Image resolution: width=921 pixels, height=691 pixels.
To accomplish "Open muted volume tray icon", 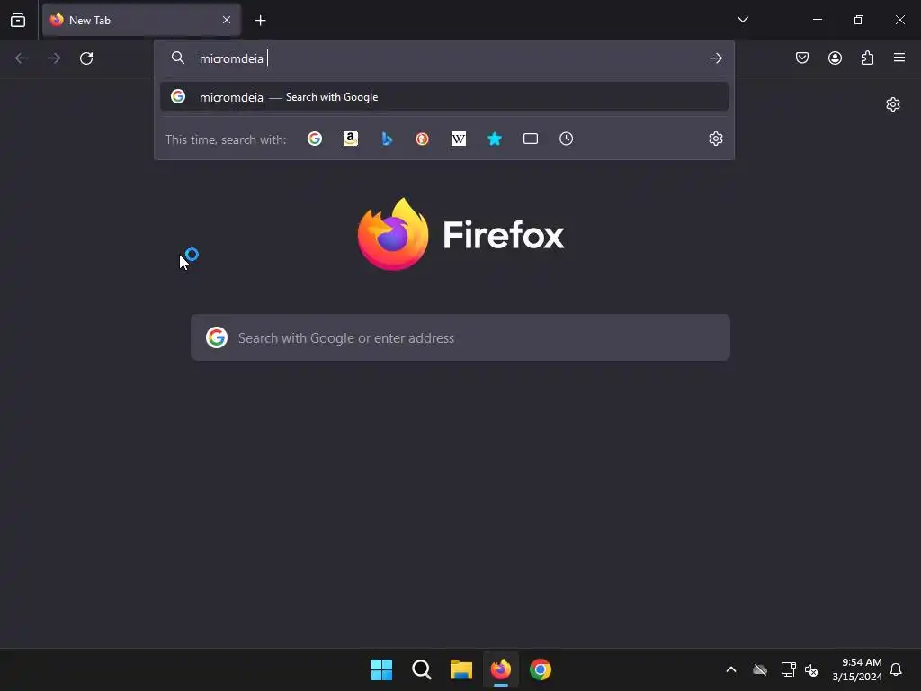I will 812,669.
